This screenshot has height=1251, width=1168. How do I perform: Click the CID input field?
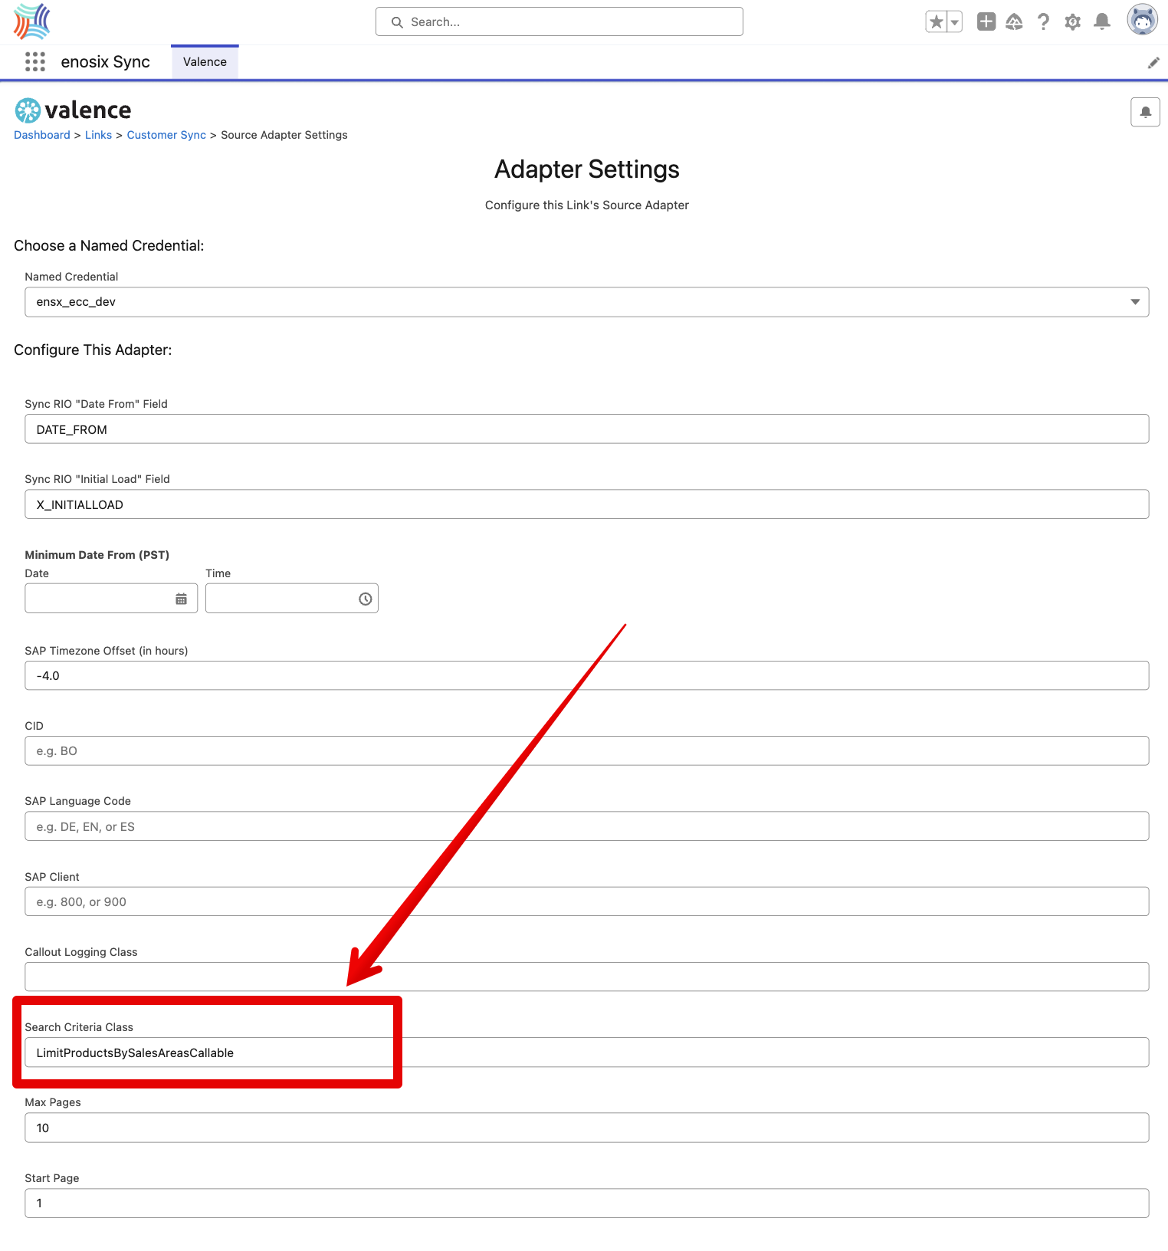(587, 751)
